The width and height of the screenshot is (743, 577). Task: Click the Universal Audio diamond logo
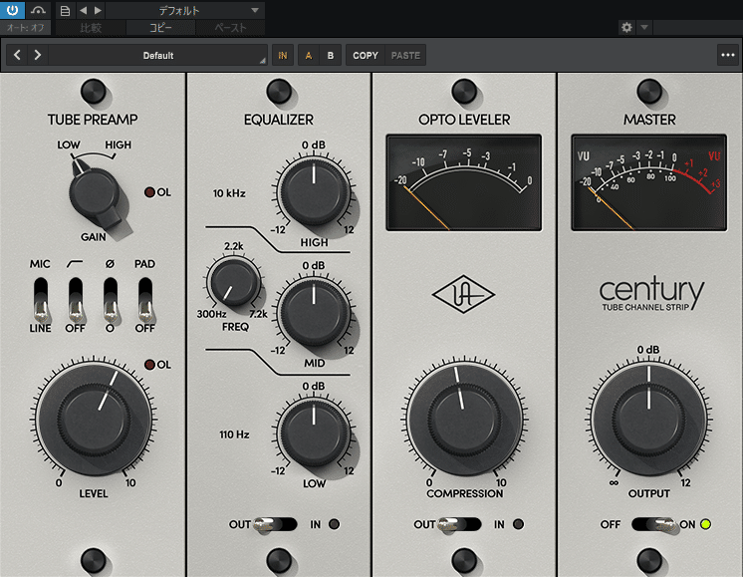point(464,294)
